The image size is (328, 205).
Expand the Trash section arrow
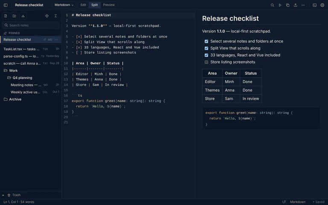[3, 195]
